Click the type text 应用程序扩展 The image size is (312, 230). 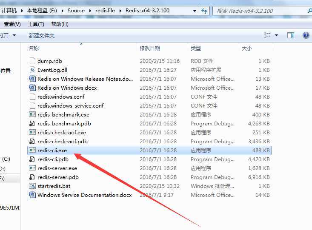(206, 70)
